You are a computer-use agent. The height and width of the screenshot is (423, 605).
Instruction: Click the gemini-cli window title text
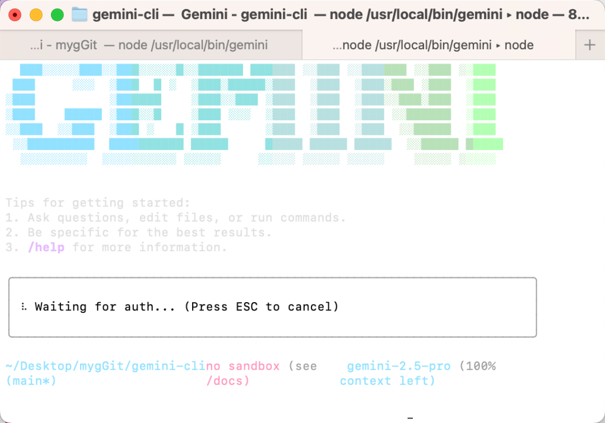click(x=341, y=15)
